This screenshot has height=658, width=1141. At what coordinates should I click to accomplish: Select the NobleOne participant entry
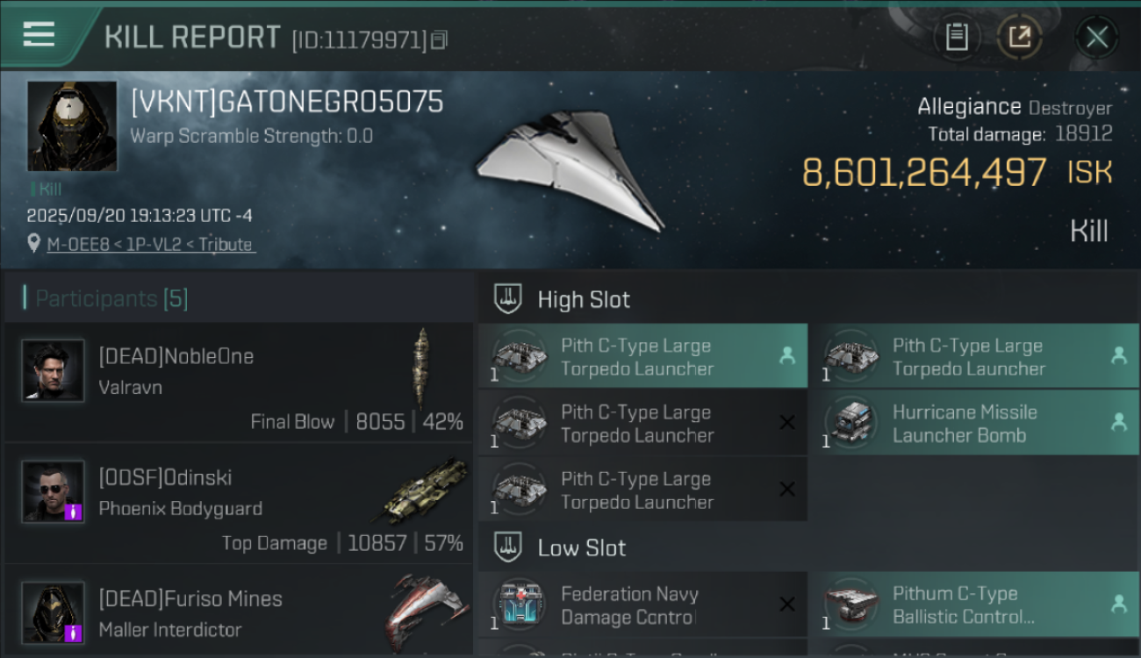pyautogui.click(x=239, y=383)
